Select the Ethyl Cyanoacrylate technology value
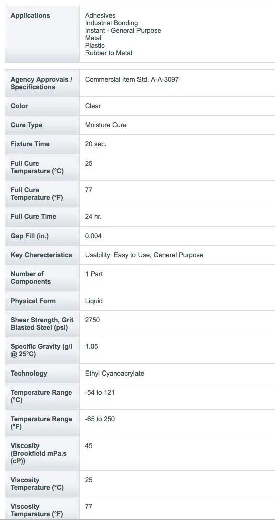 pyautogui.click(x=115, y=373)
